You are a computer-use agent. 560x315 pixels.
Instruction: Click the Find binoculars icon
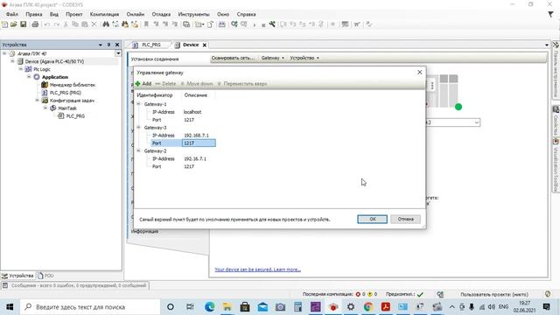click(x=106, y=24)
